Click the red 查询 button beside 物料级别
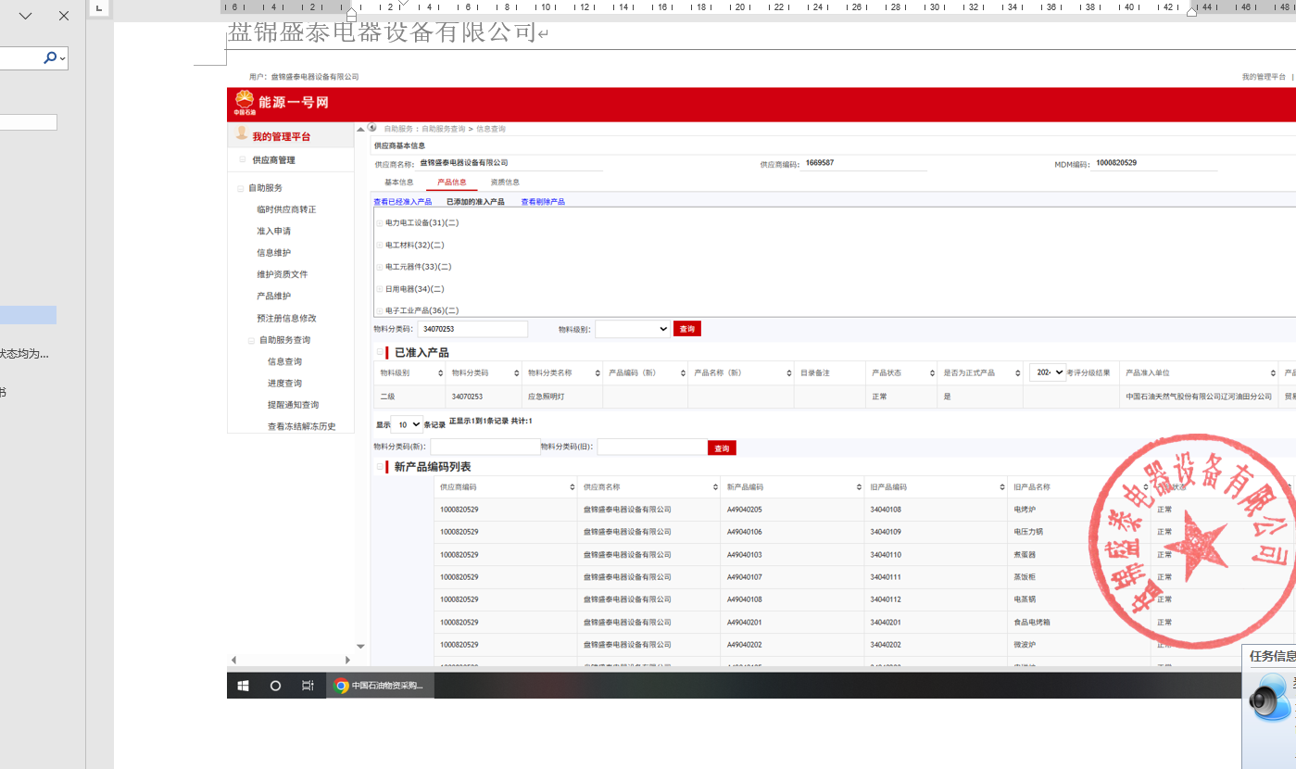 [x=686, y=329]
